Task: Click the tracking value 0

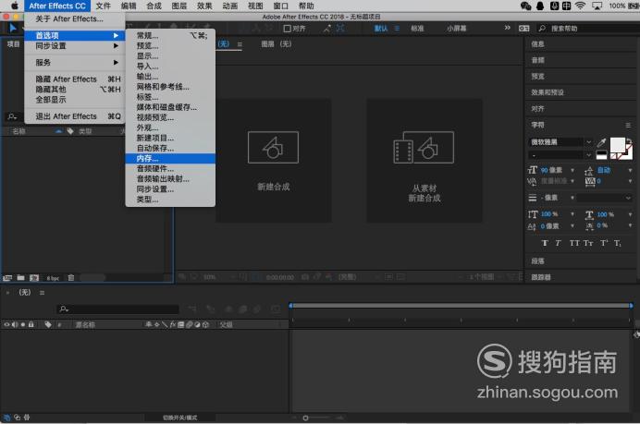Action: tap(598, 181)
